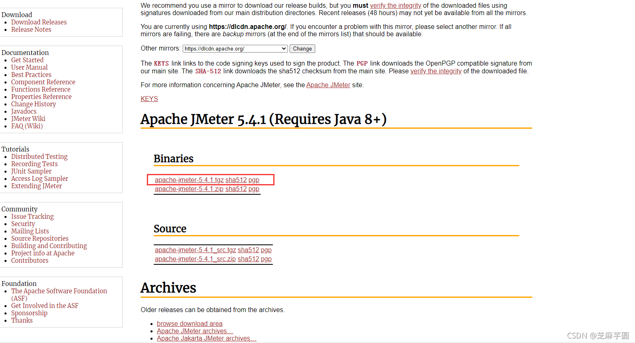Open Distributed Testing tutorial
The image size is (635, 343).
[x=39, y=156]
